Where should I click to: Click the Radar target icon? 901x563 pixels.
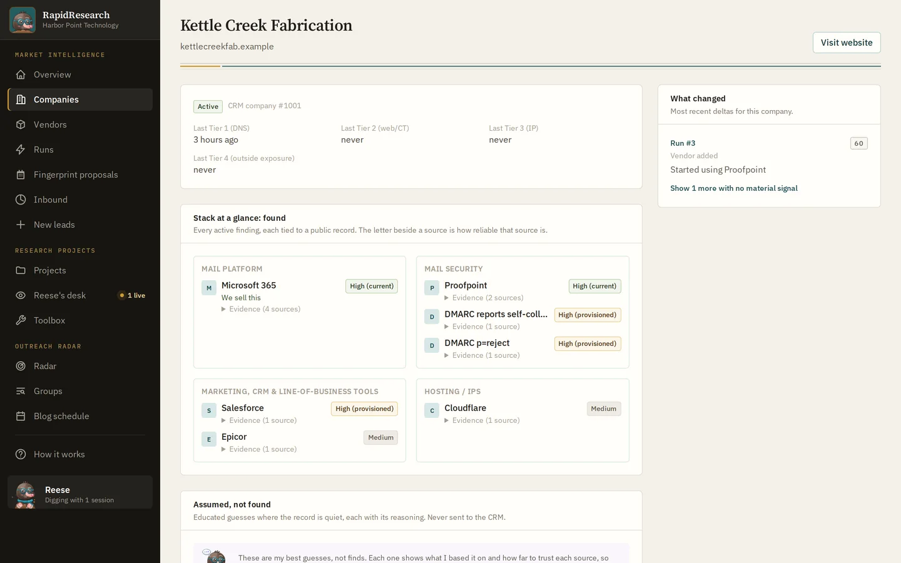(21, 366)
